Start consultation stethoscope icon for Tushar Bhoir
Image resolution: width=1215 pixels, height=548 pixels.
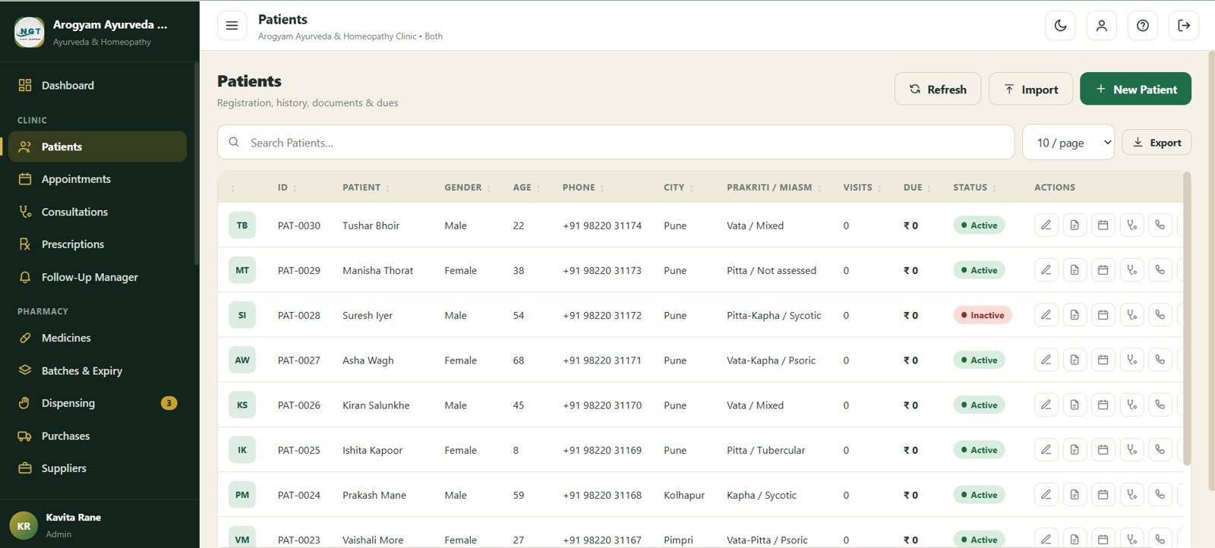point(1131,225)
